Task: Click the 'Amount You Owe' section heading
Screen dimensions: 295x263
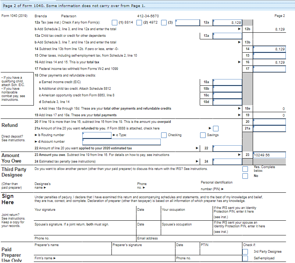Action: 11,158
